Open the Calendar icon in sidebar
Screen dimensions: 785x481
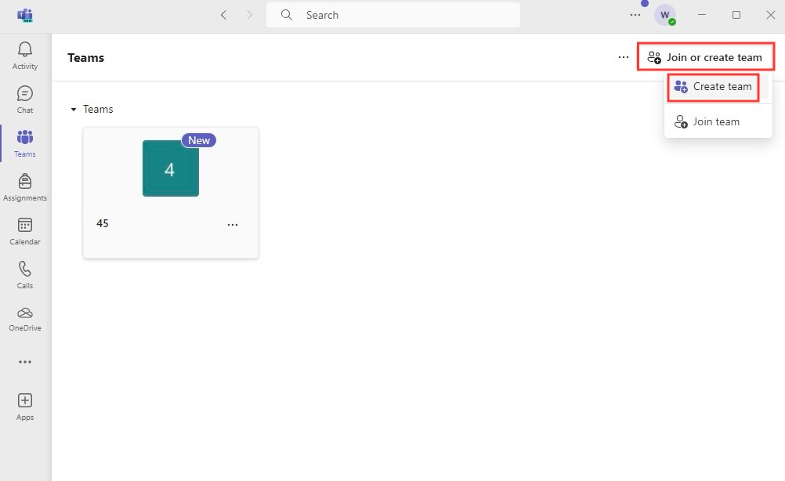pyautogui.click(x=24, y=225)
